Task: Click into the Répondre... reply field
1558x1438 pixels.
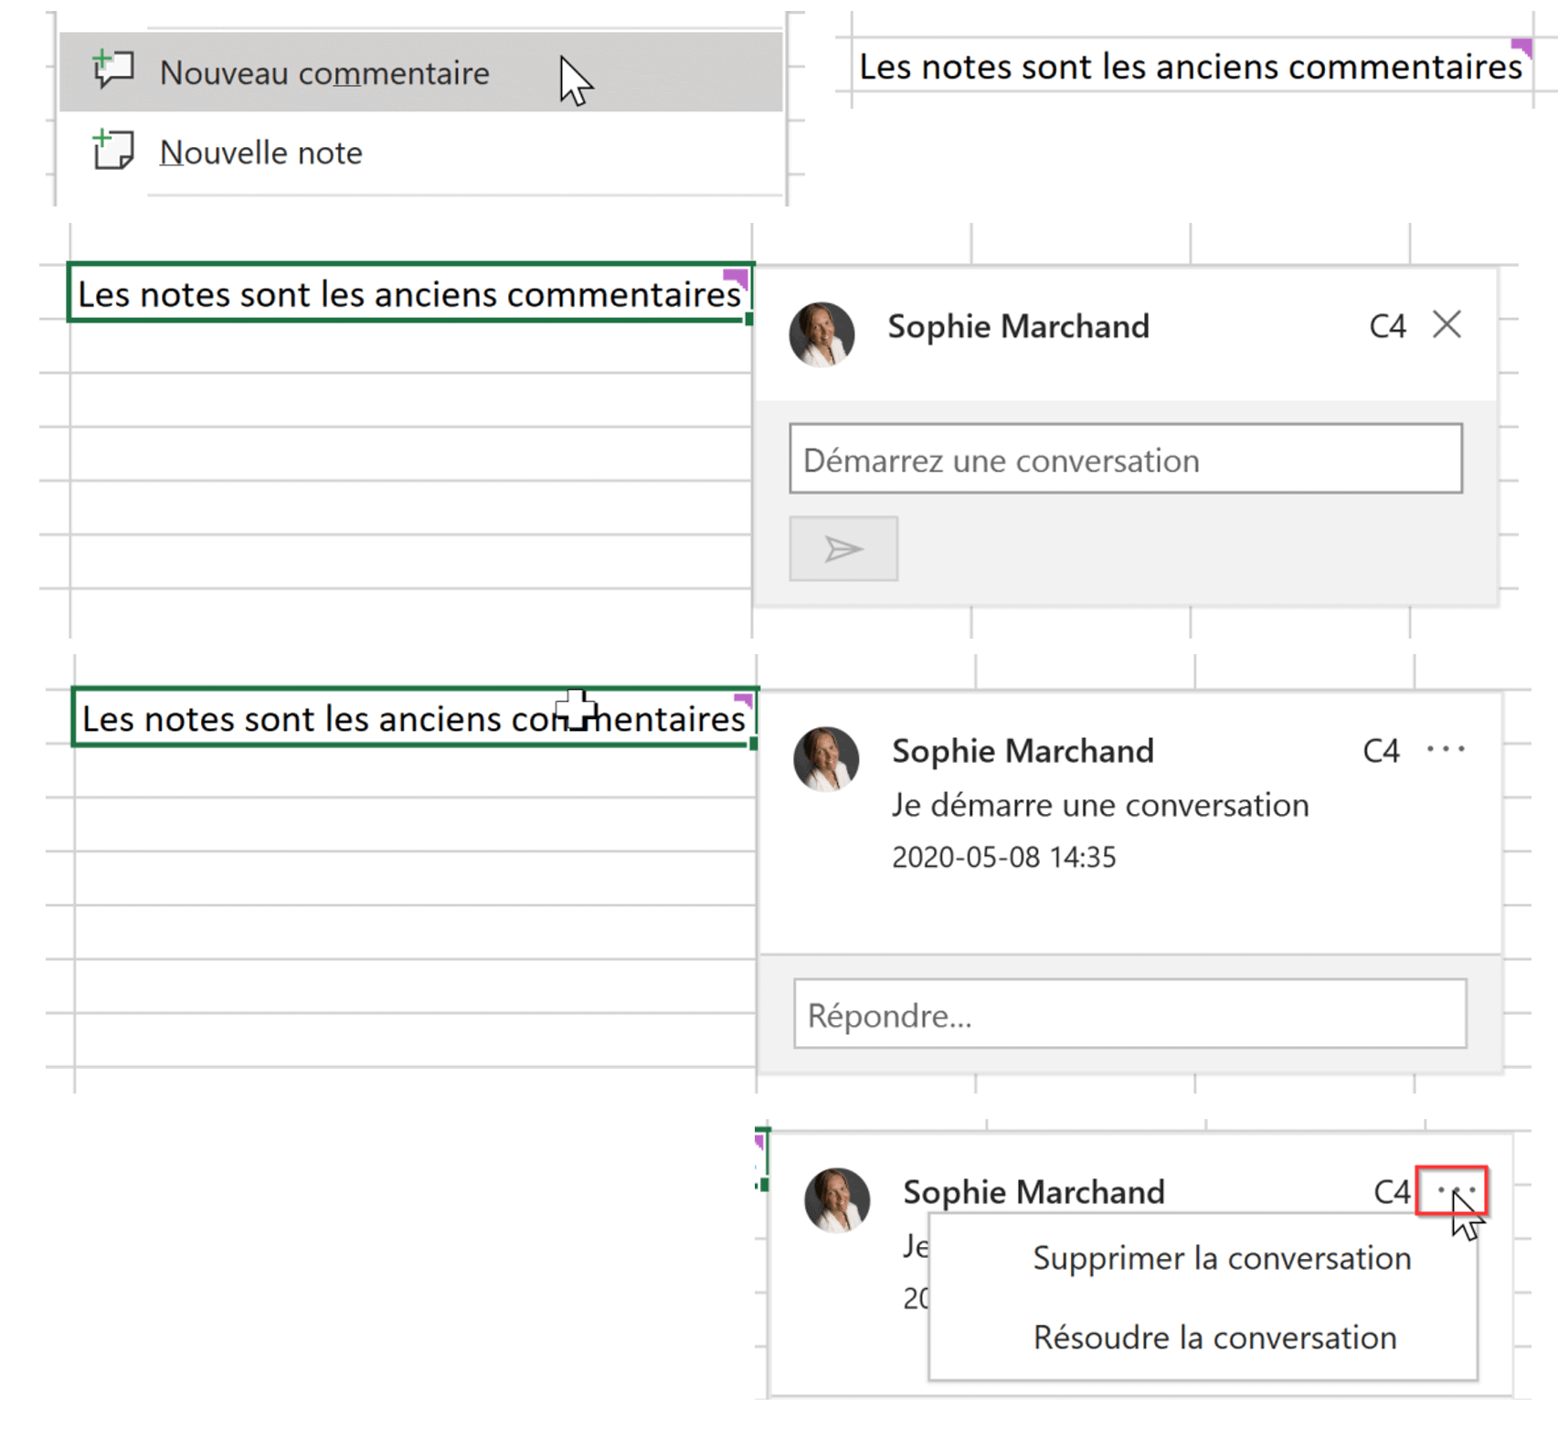Action: (x=1129, y=1014)
